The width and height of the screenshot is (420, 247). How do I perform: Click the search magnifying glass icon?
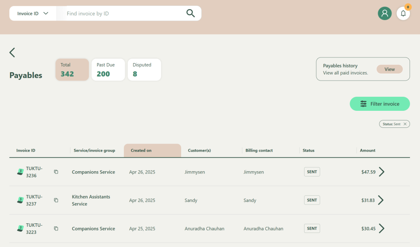pos(190,13)
